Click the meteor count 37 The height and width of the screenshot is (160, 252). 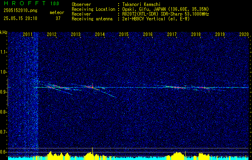pos(58,18)
